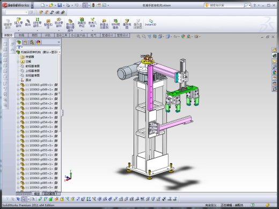Switch to the PropertyManager tab icon
279x209 pixels.
point(25,42)
